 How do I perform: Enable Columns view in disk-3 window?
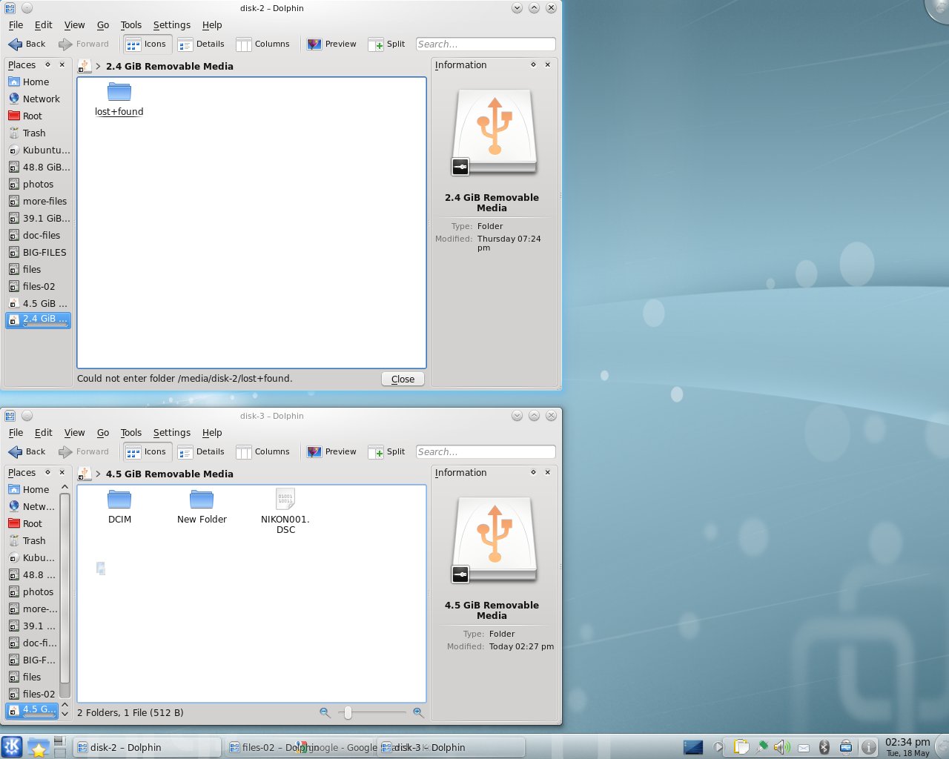click(263, 452)
